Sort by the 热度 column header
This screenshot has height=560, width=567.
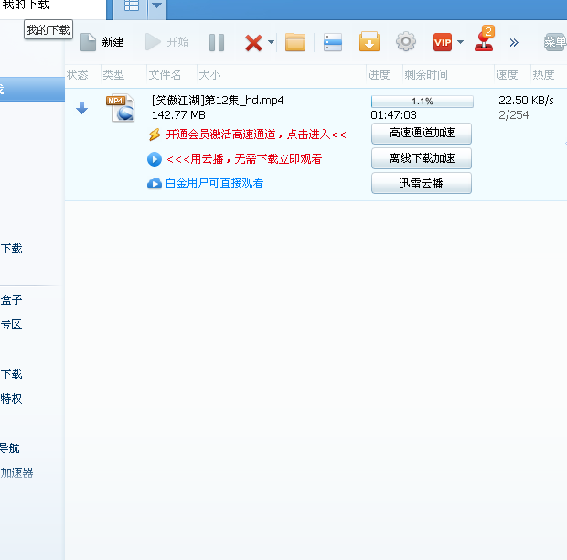(543, 75)
